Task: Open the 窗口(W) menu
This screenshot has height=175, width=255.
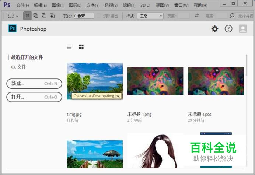Action: click(x=181, y=5)
